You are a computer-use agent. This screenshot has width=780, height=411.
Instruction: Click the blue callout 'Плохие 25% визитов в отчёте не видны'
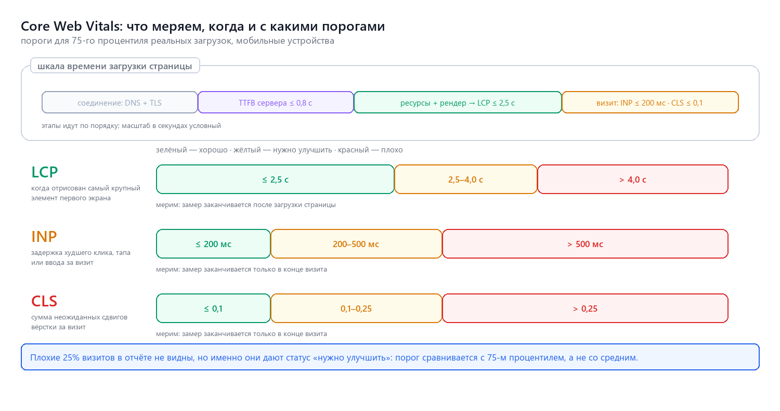pos(390,357)
